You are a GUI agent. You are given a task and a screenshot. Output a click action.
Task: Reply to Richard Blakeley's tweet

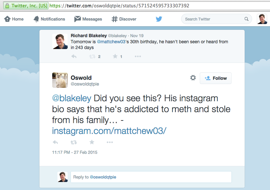point(74,56)
